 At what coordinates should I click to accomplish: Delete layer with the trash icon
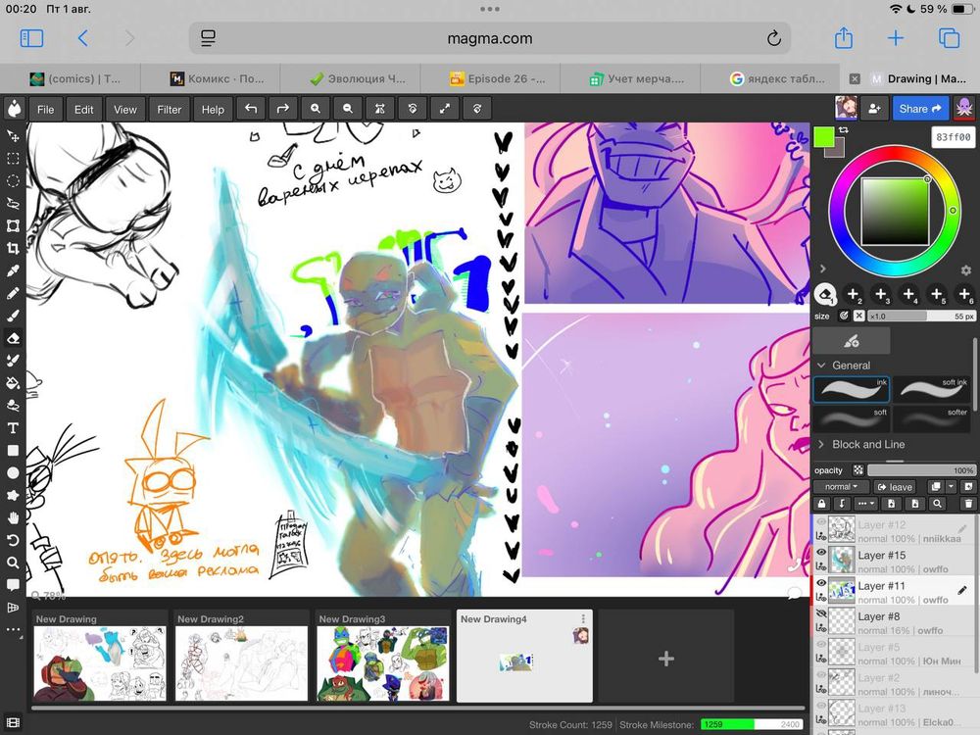tap(968, 504)
